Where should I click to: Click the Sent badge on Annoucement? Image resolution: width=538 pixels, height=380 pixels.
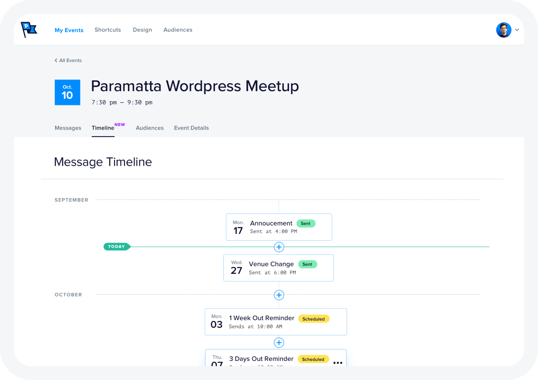coord(306,223)
